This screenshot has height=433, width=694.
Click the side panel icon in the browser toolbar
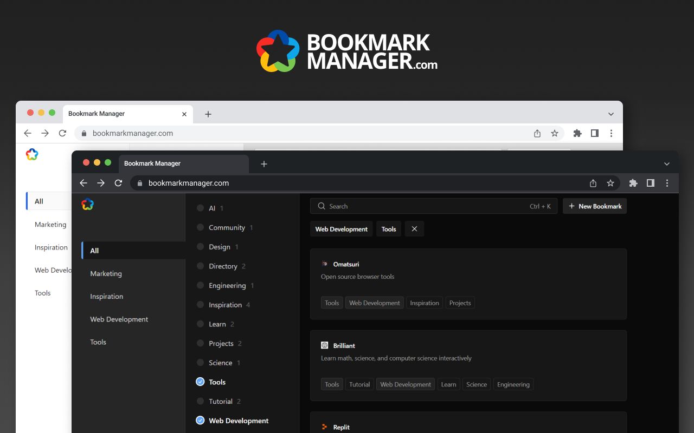pos(650,183)
